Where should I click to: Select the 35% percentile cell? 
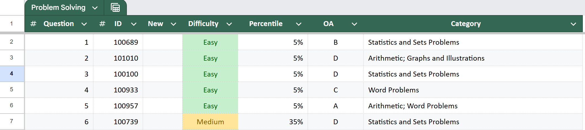coord(296,122)
